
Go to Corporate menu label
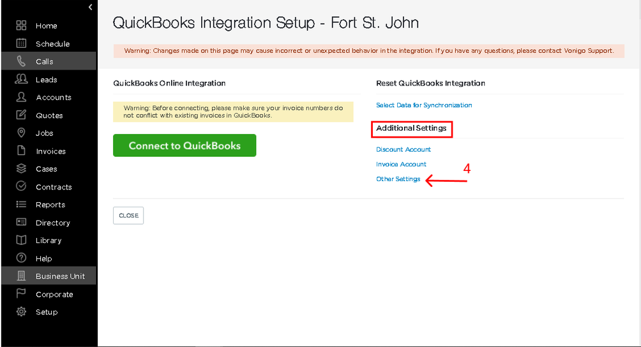click(54, 294)
